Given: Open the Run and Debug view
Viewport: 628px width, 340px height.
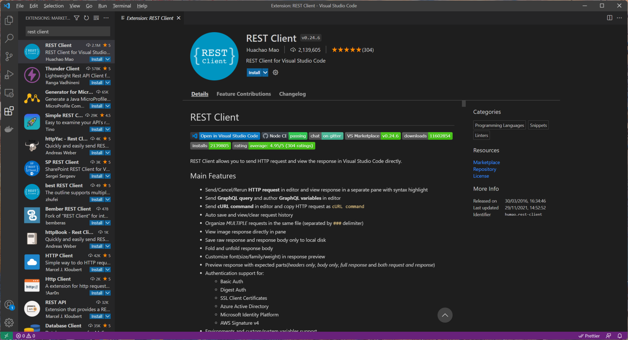Looking at the screenshot, I should point(9,74).
